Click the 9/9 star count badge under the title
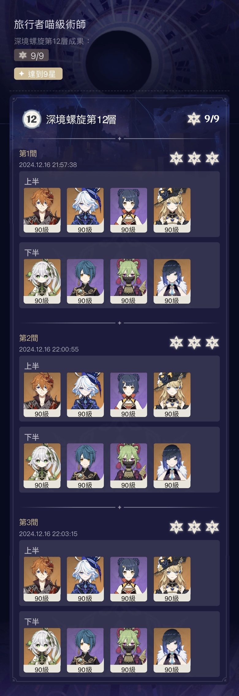The image size is (239, 696). [x=31, y=56]
